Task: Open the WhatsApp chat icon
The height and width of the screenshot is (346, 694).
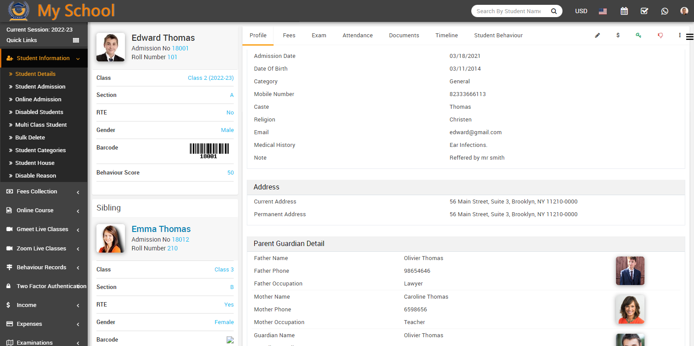Action: pyautogui.click(x=665, y=11)
